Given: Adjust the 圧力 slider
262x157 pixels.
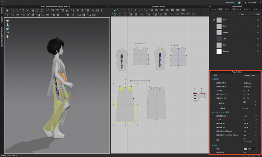Looking at the screenshot, I should [250, 142].
